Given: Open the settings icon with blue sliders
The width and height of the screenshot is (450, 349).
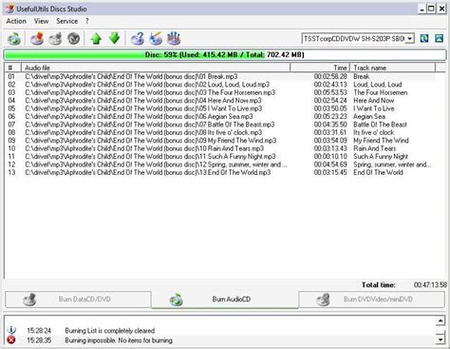Looking at the screenshot, I should coord(174,39).
